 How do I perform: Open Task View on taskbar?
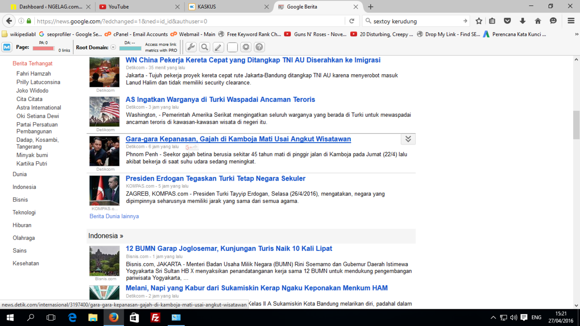[x=51, y=317]
